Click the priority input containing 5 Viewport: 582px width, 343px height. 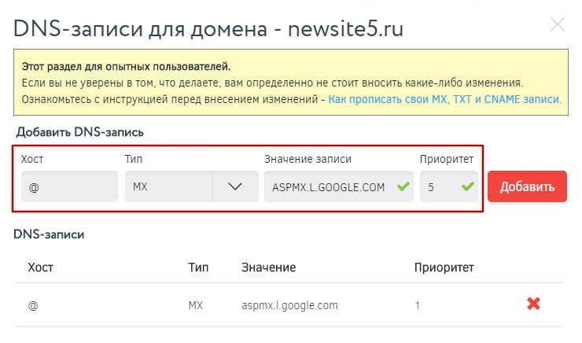[439, 187]
